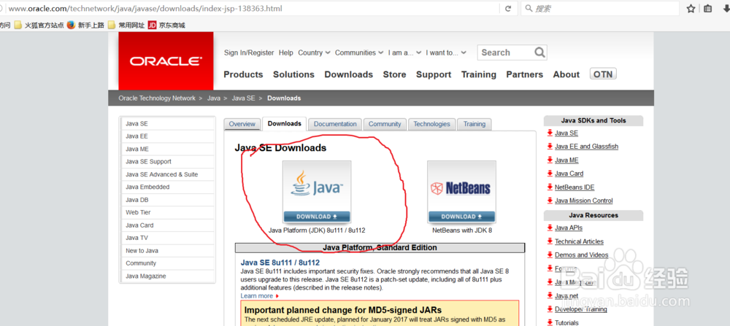730x326 pixels.
Task: Click Java APIs resource link
Action: (569, 228)
